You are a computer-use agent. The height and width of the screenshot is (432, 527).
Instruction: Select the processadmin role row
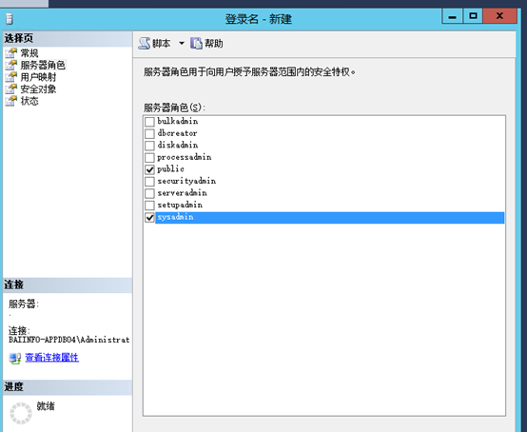(x=324, y=157)
